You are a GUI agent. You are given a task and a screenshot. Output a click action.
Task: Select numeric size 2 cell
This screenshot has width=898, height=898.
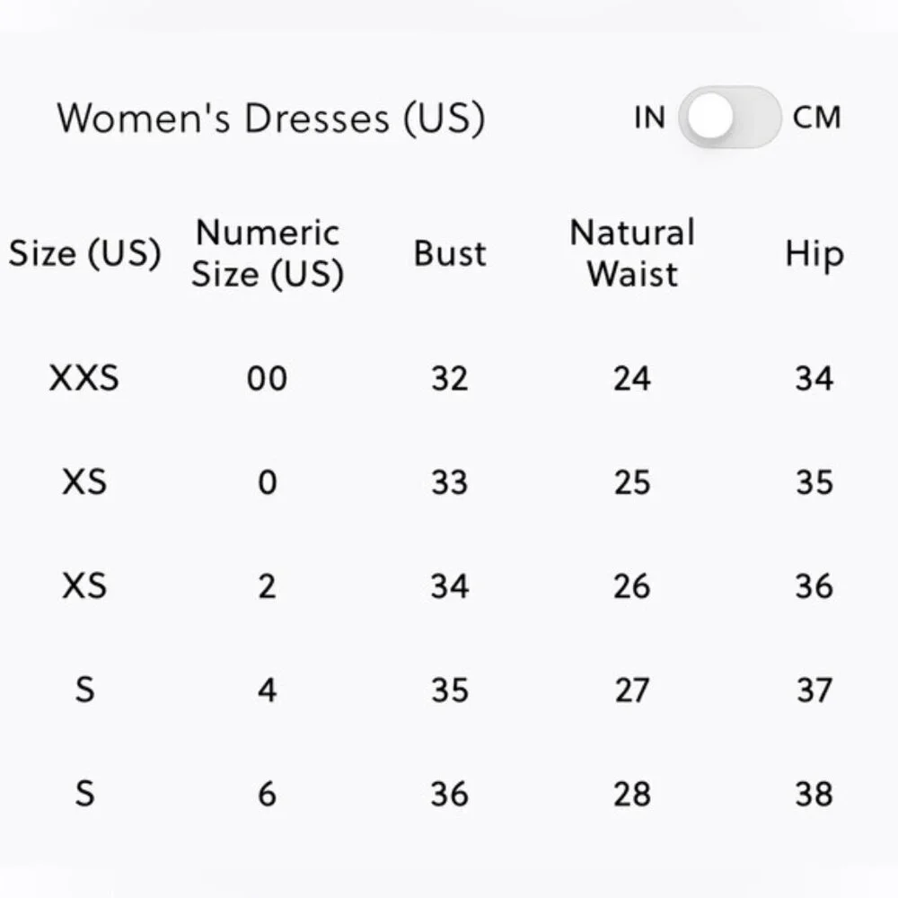[267, 586]
